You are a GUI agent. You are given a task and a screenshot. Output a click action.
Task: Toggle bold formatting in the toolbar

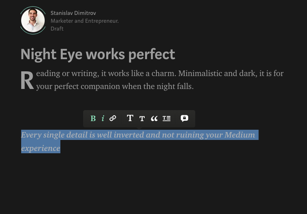click(x=93, y=118)
